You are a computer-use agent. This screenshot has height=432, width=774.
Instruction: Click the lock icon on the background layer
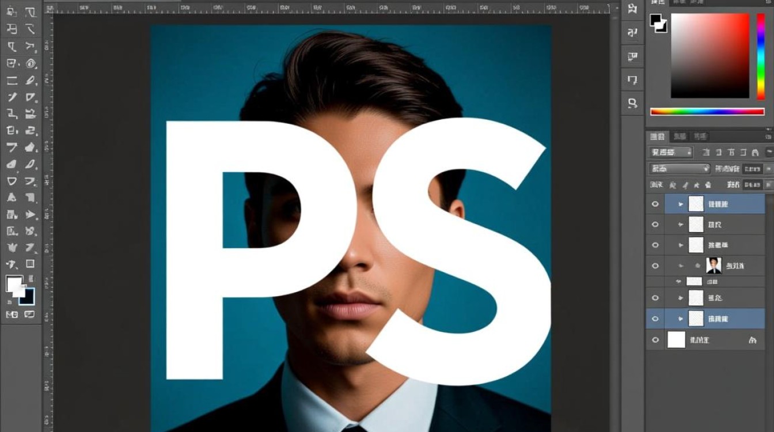click(752, 340)
